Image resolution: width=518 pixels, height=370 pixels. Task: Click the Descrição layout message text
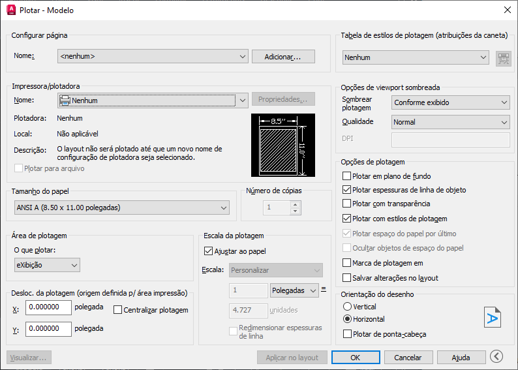click(x=140, y=153)
